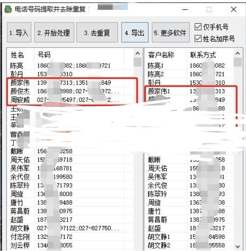The height and width of the screenshot is (251, 246).
Task: Select 颜家伟 in the left list
Action: pos(20,83)
